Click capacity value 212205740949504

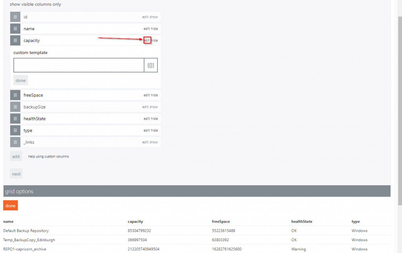click(x=144, y=249)
